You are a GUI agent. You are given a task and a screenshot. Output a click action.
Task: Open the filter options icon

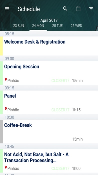point(91,9)
